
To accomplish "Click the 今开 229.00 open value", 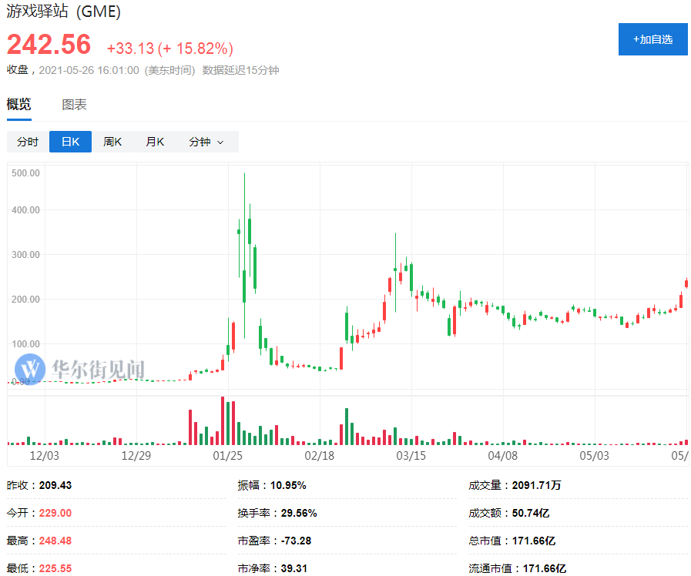I will 55,513.
